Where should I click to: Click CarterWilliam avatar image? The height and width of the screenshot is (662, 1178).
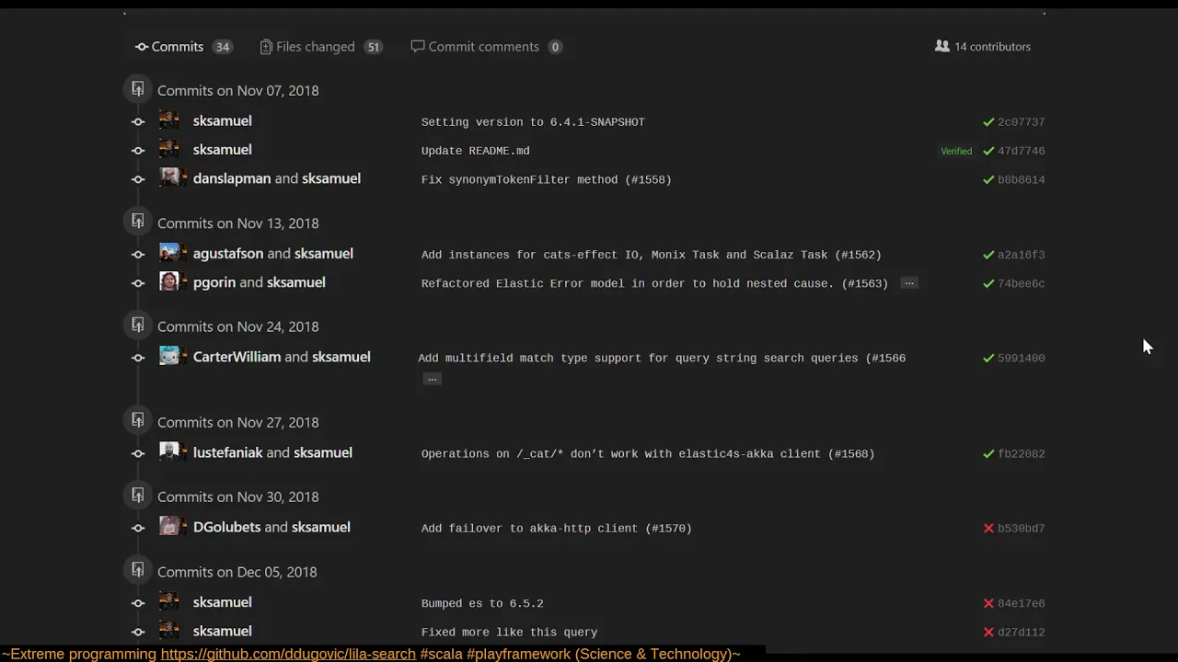click(x=169, y=357)
